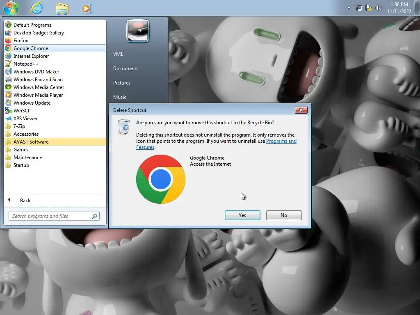Screen dimensions: 420x315
Task: Click the Windows Media Center icon
Action: [x=8, y=87]
